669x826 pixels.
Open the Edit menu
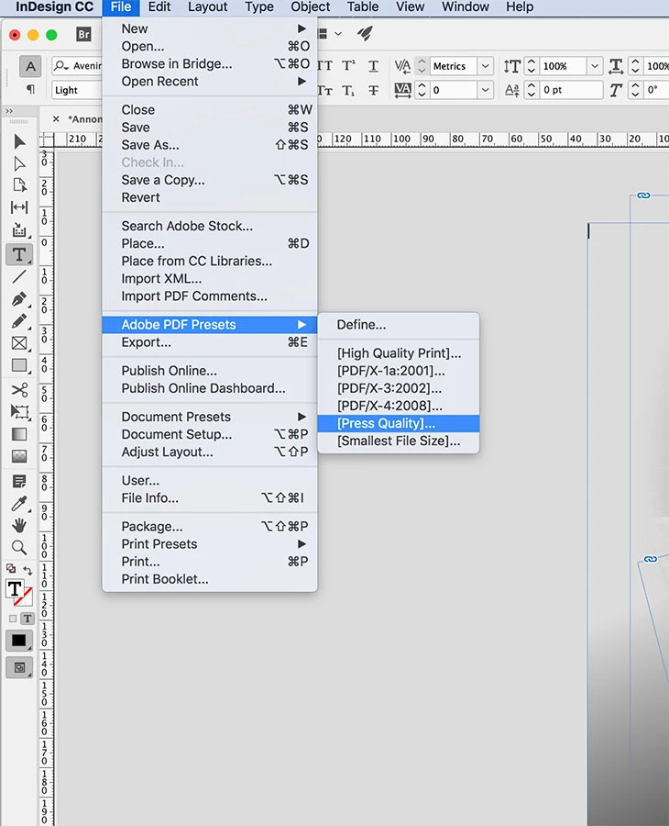159,6
